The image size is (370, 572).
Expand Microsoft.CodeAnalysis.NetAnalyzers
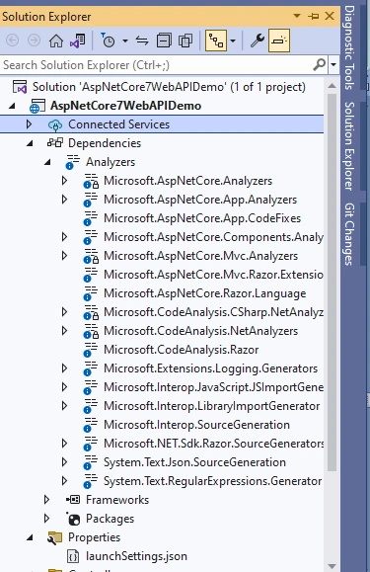65,331
